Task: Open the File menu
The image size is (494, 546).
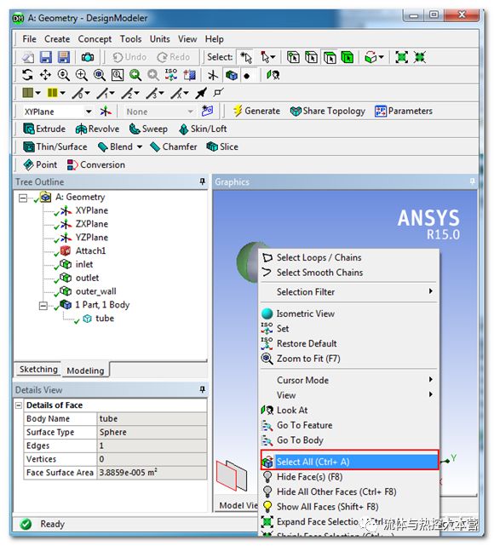Action: point(29,39)
